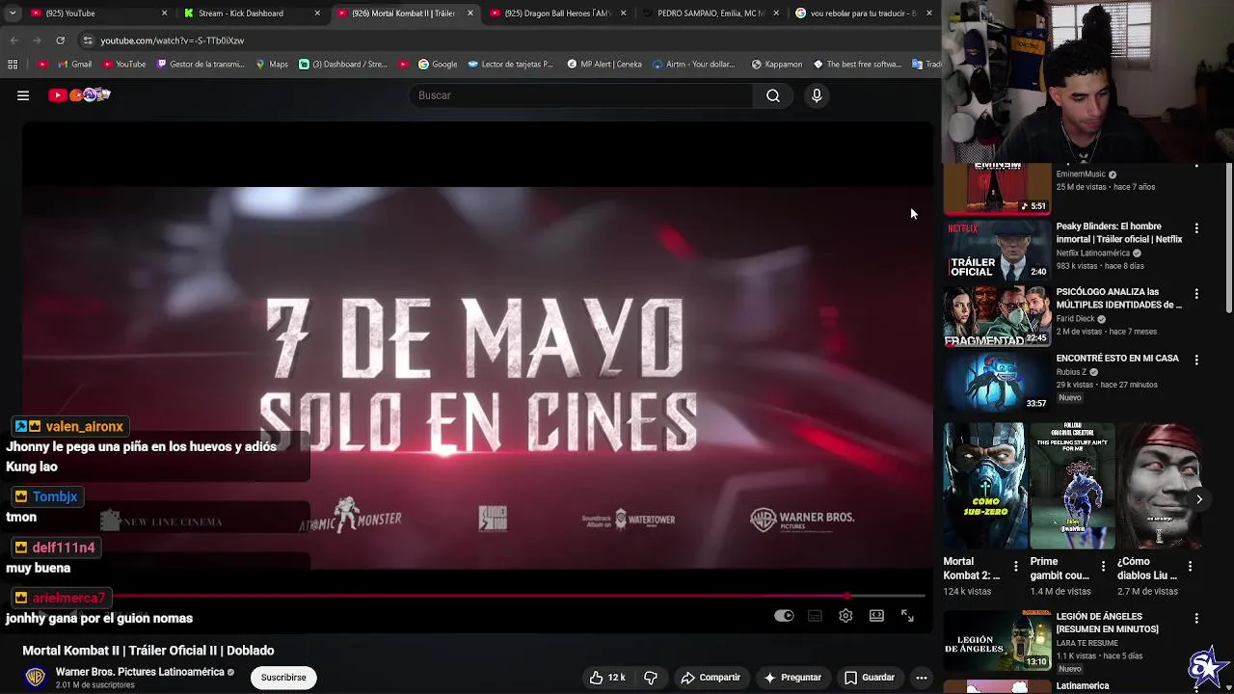Toggle subtitles in the player

[x=815, y=616]
